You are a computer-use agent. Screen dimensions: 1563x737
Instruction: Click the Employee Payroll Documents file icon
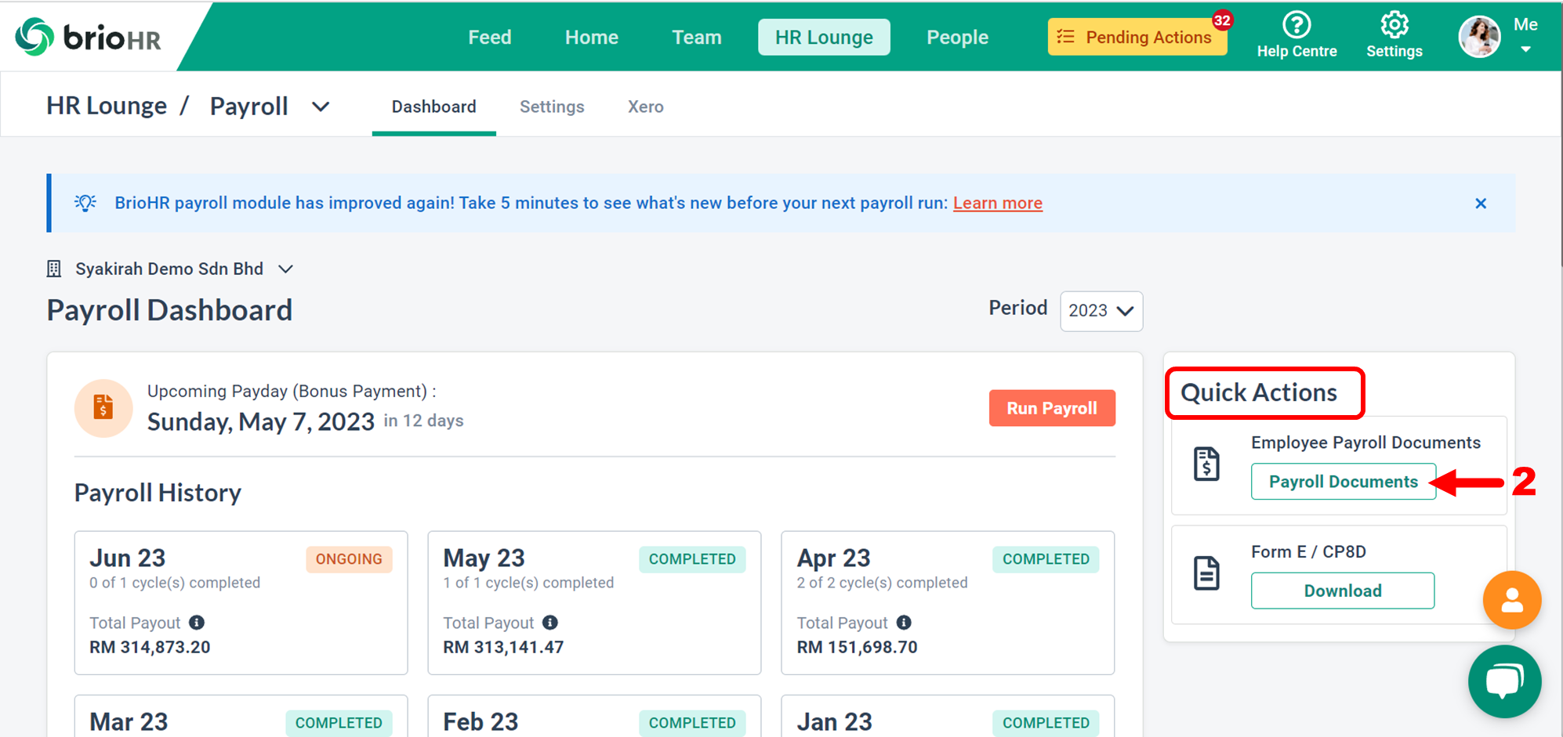(1206, 464)
